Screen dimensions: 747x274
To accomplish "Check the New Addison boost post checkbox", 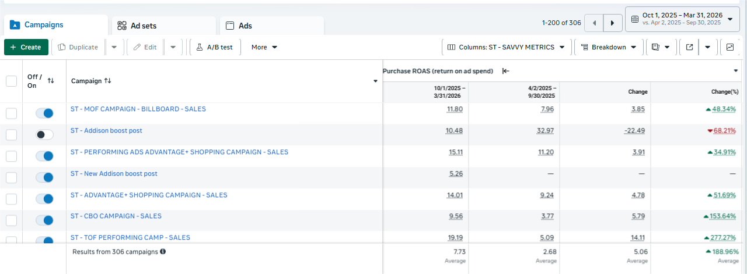I will [11, 177].
